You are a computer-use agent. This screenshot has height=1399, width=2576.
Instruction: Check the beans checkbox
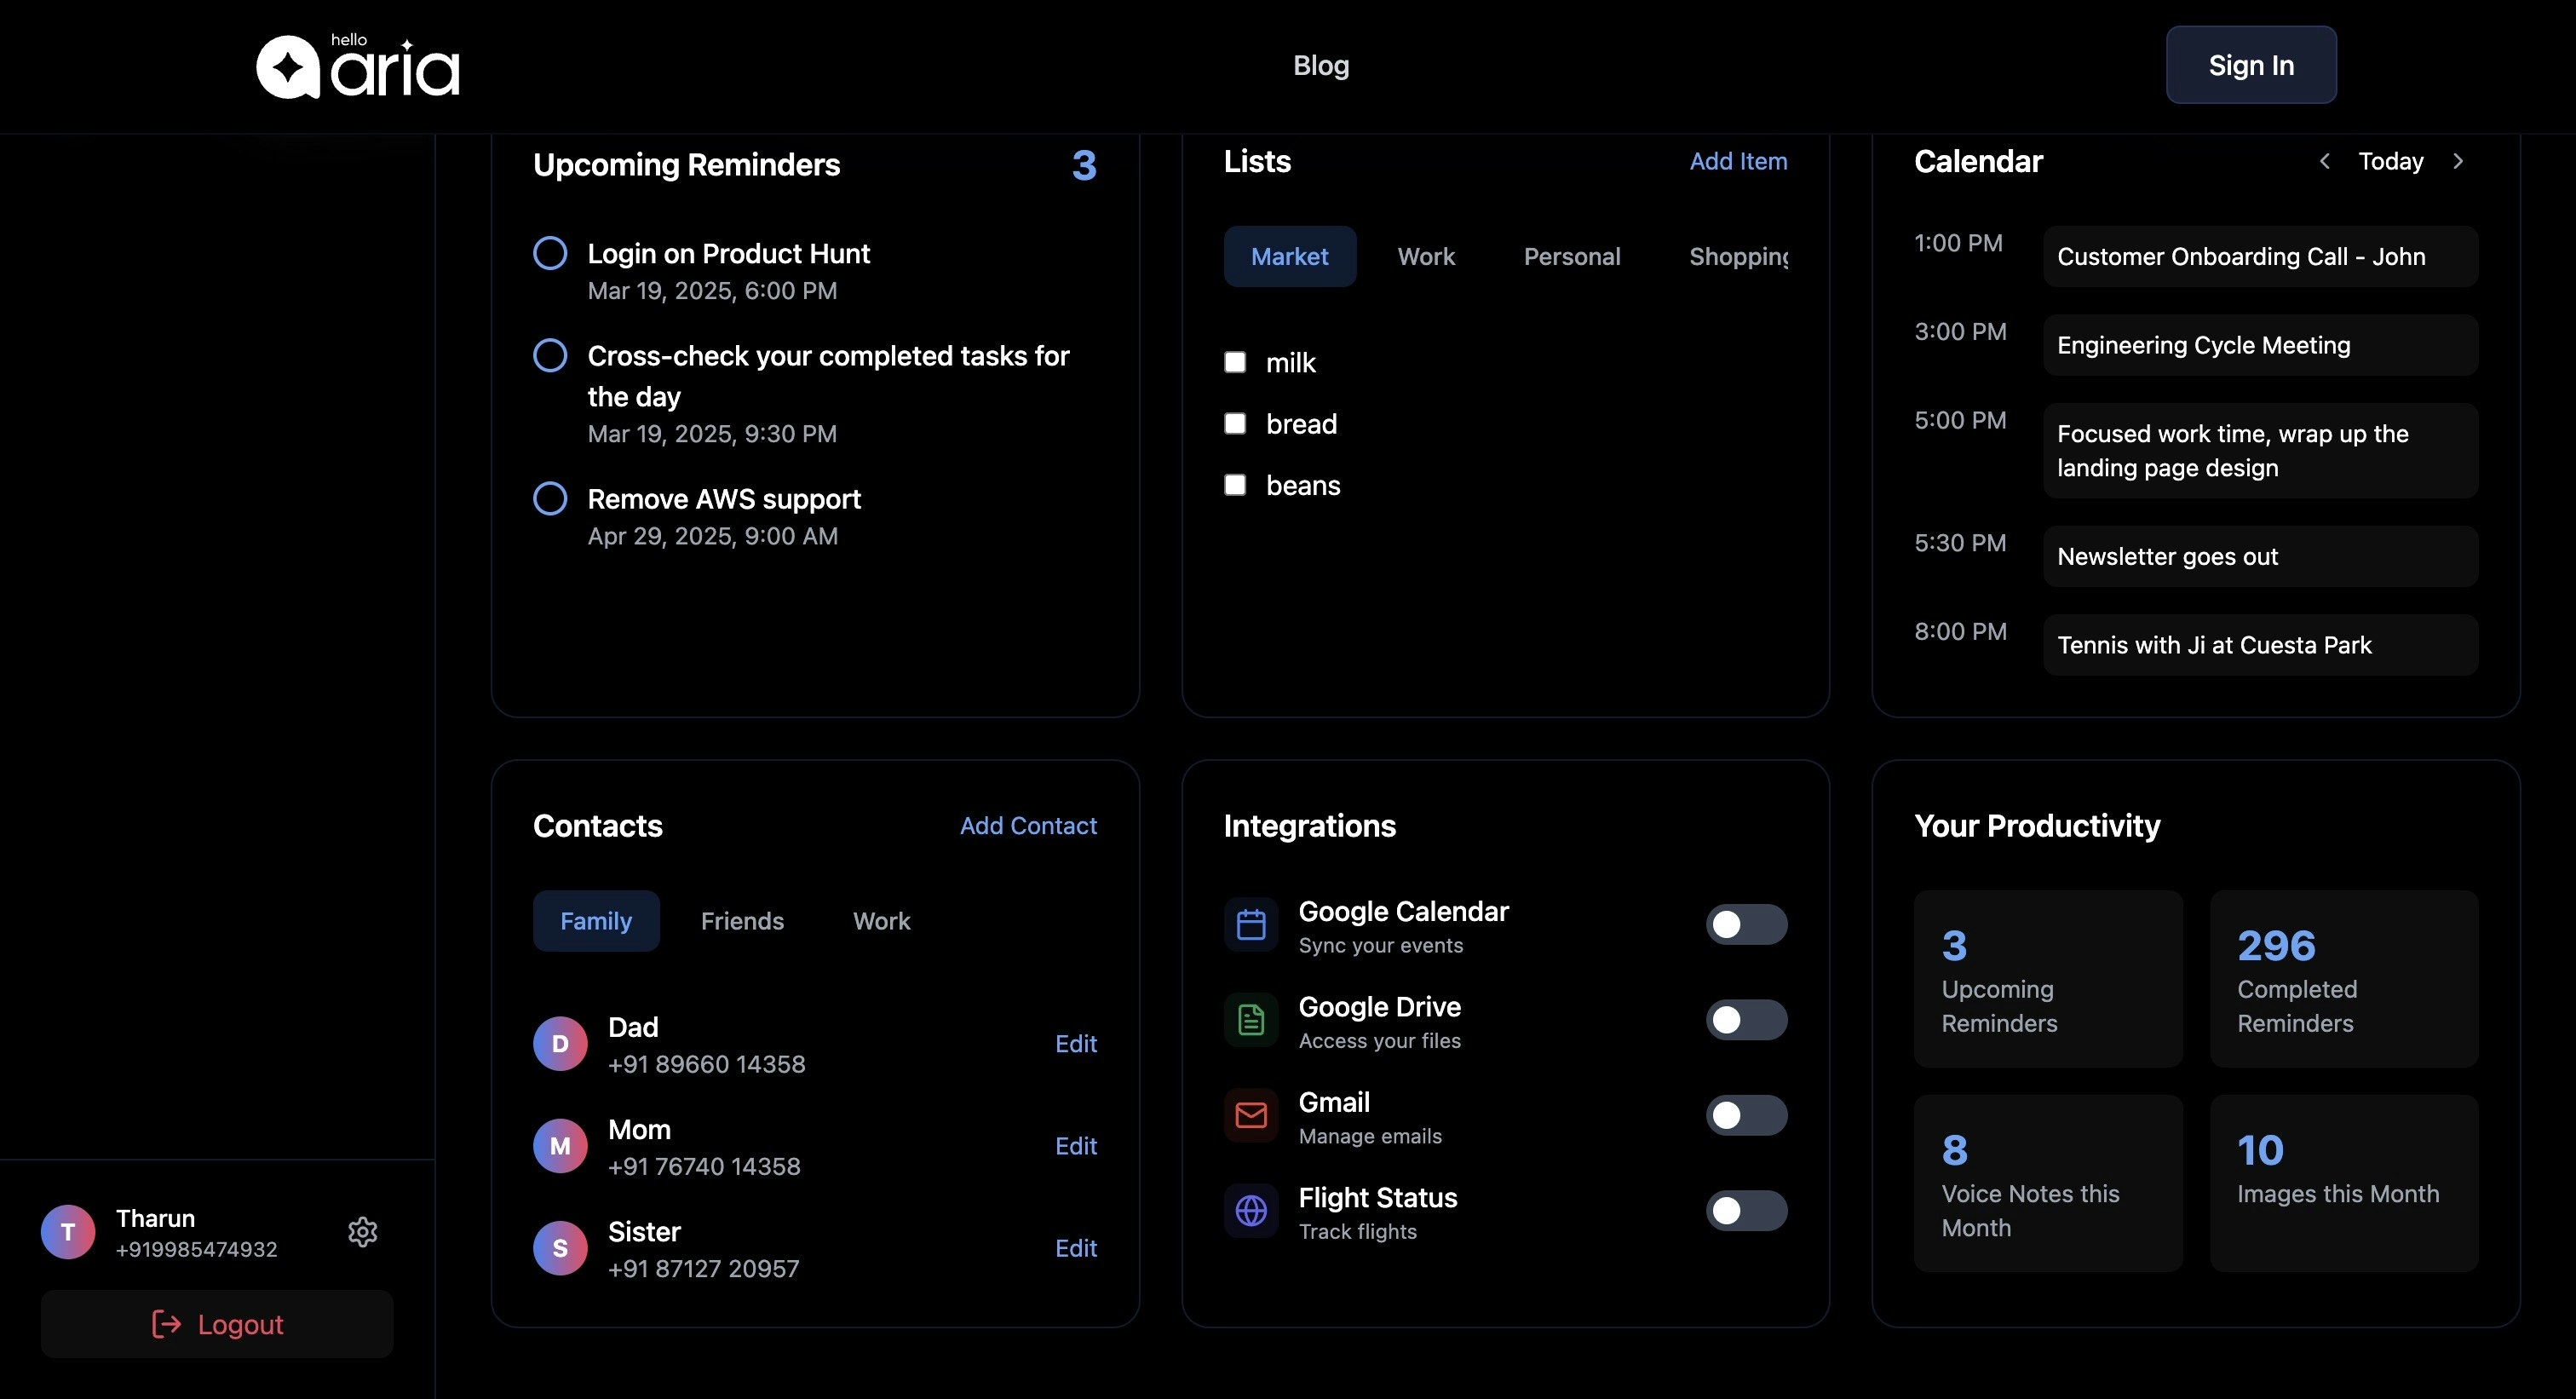(1235, 485)
